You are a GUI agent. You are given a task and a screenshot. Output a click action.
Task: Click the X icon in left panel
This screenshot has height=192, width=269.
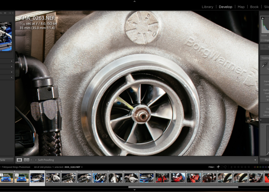pos(12,72)
